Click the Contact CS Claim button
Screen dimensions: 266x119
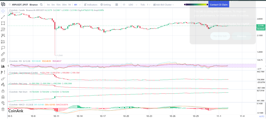click(219, 5)
